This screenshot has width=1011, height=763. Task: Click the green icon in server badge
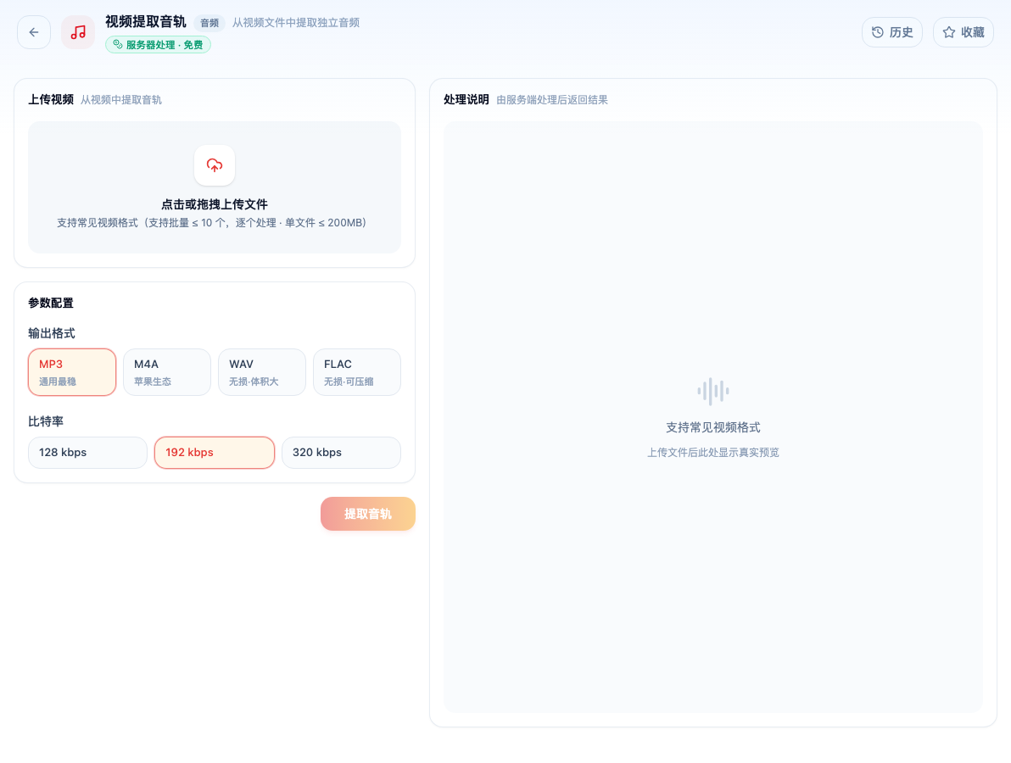coord(118,44)
